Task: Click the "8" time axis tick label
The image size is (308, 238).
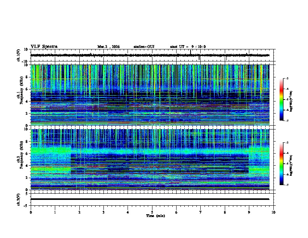Action: click(225, 212)
